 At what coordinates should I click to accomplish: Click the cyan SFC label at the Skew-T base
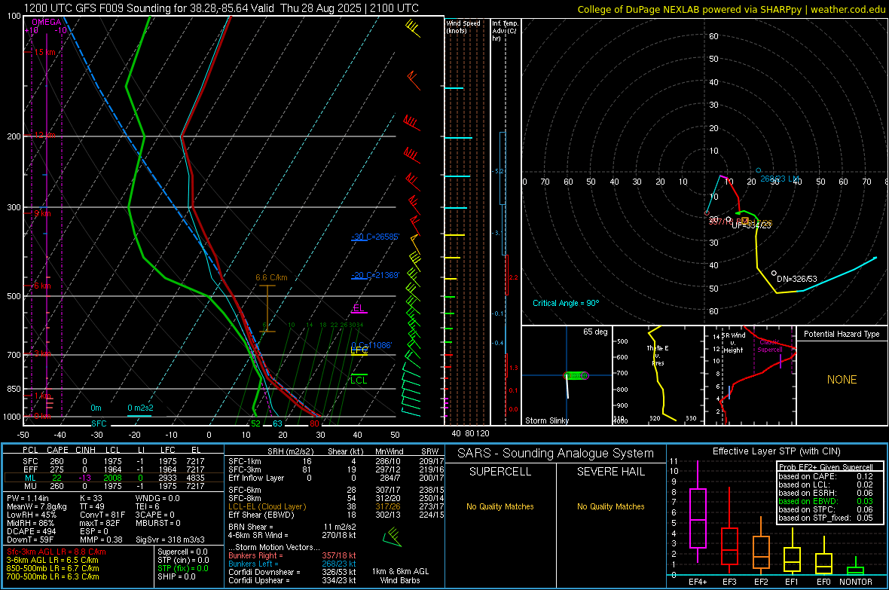pyautogui.click(x=99, y=423)
